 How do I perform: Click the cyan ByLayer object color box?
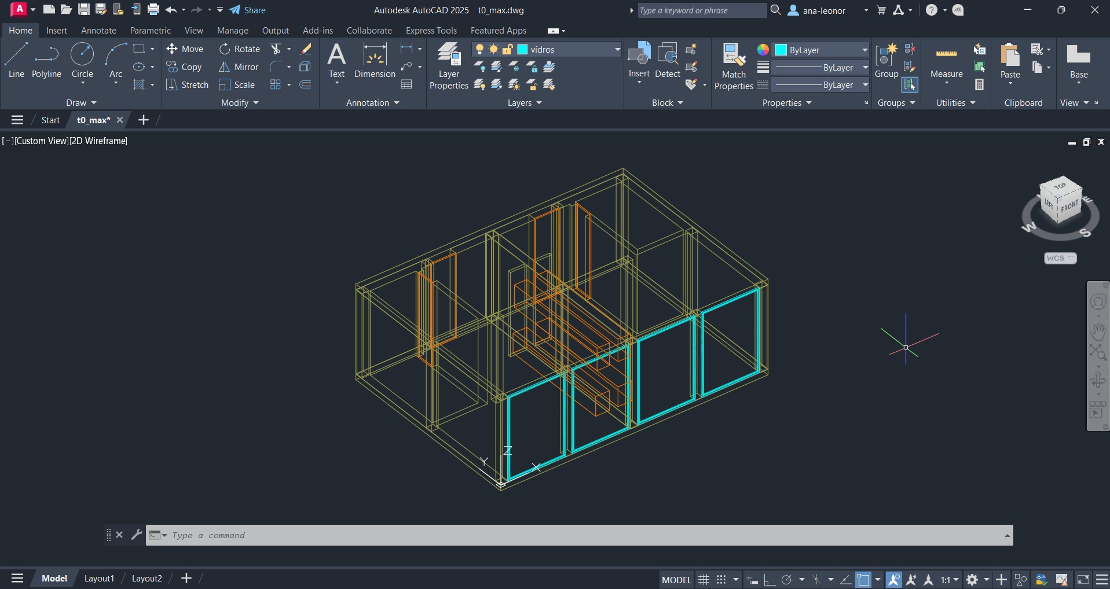781,50
